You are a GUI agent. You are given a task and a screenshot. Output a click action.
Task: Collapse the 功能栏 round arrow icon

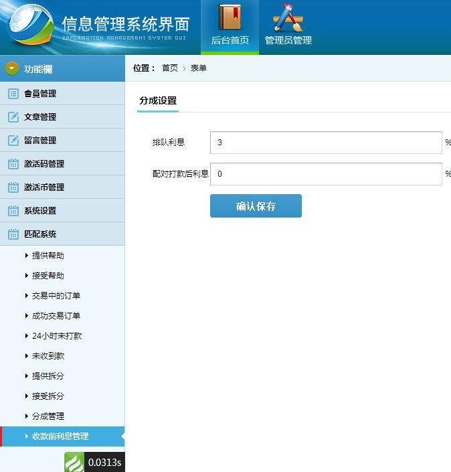[12, 68]
